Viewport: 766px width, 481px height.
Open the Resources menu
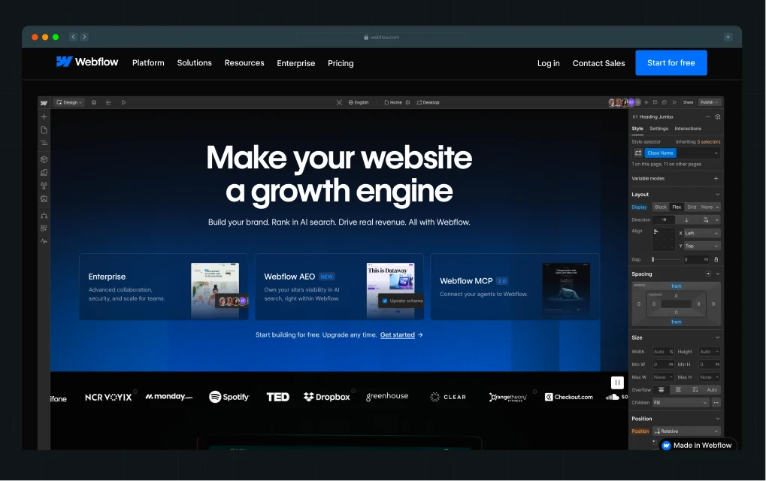pyautogui.click(x=244, y=63)
